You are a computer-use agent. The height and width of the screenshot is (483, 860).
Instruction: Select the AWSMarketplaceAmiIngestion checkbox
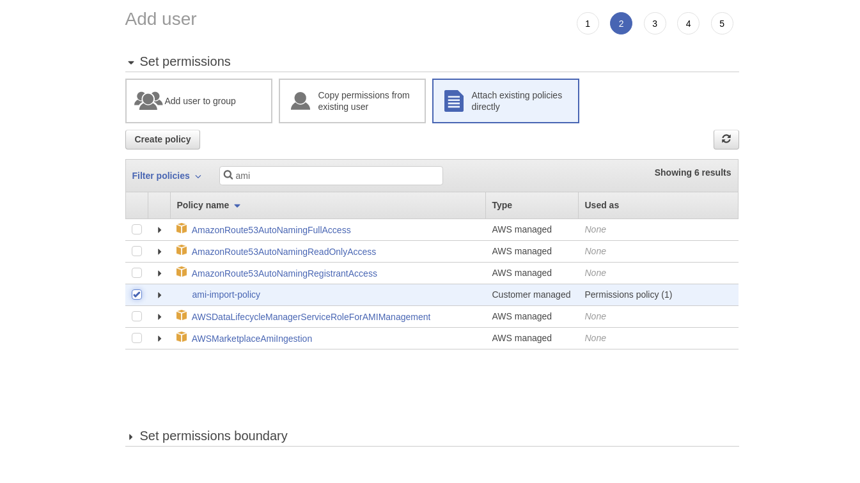(x=137, y=338)
